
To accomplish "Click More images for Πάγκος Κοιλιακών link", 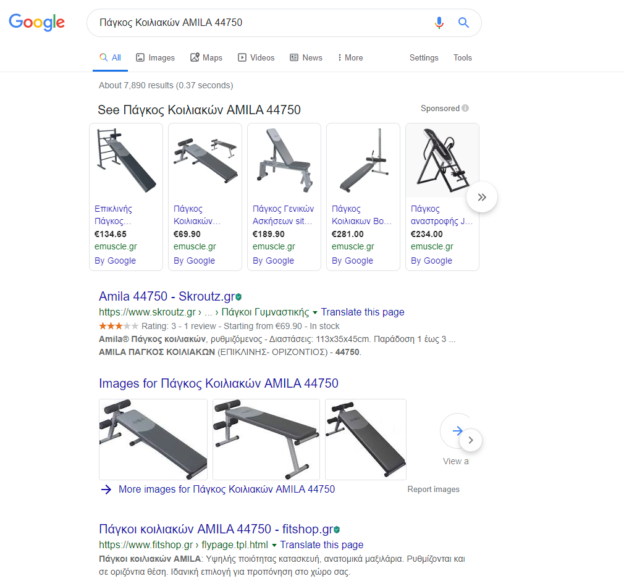I will coord(227,490).
